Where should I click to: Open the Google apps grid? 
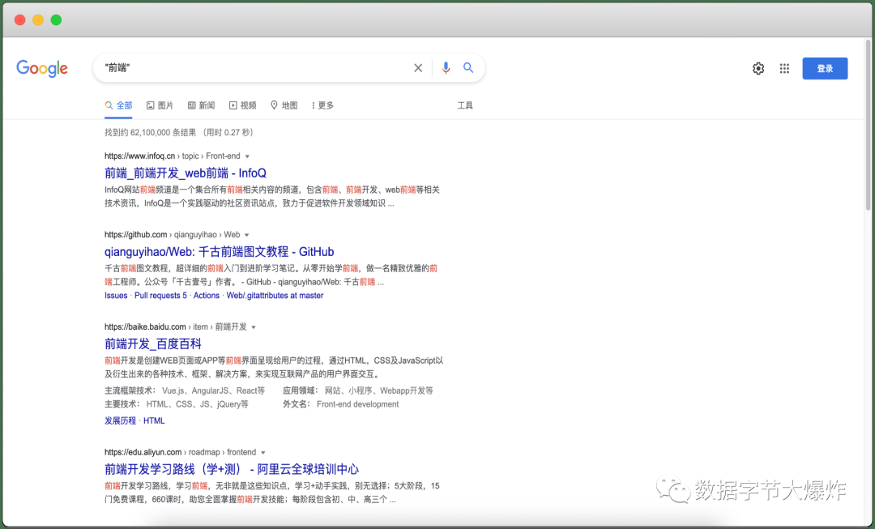784,68
